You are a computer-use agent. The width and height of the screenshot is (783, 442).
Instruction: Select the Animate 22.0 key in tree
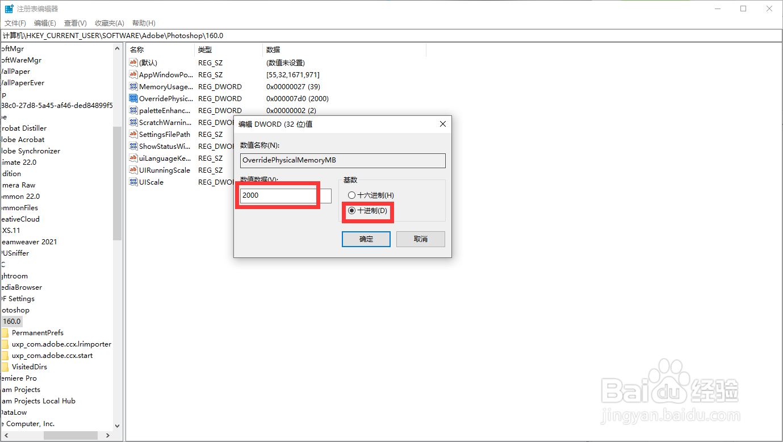click(18, 162)
